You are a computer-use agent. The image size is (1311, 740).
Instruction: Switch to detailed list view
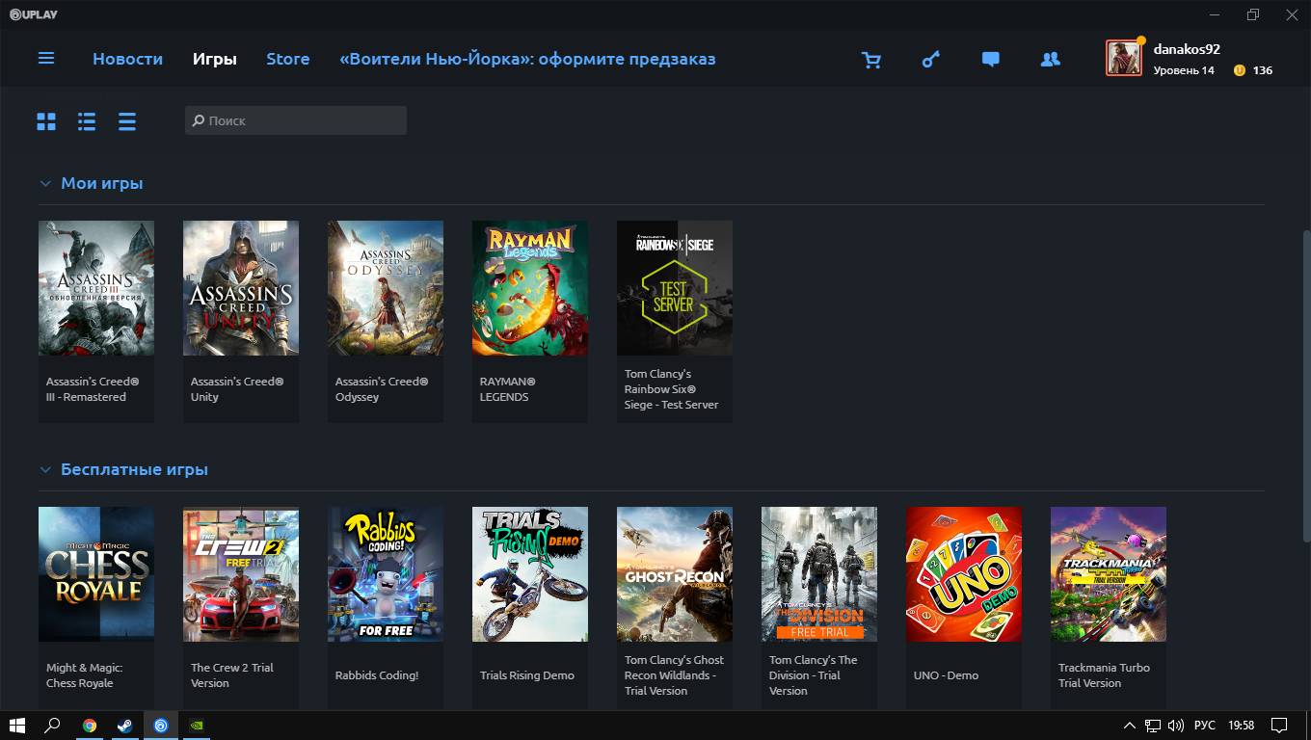[x=87, y=121]
